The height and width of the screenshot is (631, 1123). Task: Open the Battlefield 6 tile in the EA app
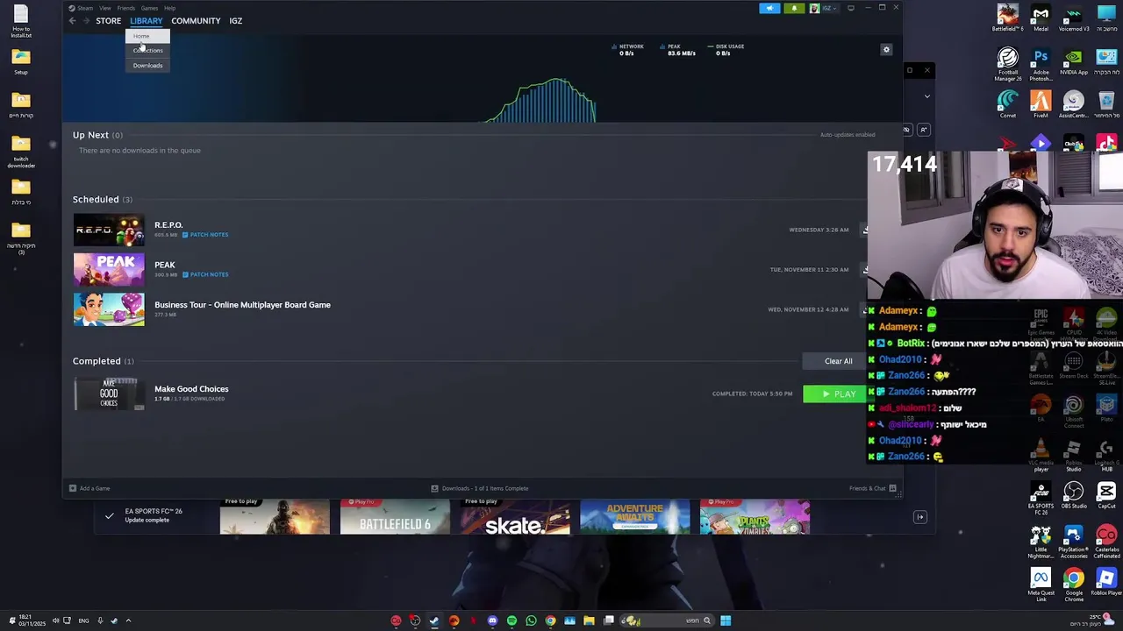395,517
